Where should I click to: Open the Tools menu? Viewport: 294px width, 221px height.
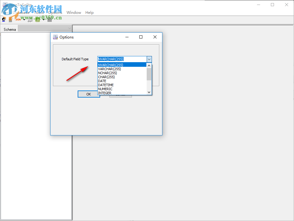[x=39, y=13]
